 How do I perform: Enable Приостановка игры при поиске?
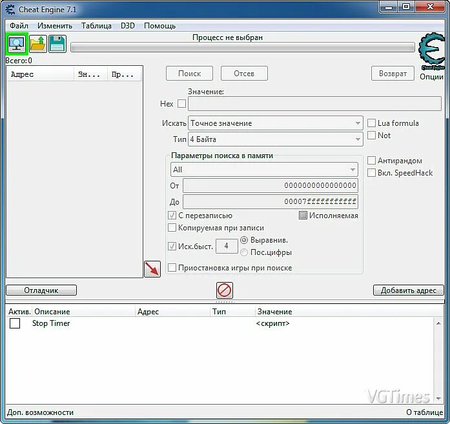pos(172,268)
